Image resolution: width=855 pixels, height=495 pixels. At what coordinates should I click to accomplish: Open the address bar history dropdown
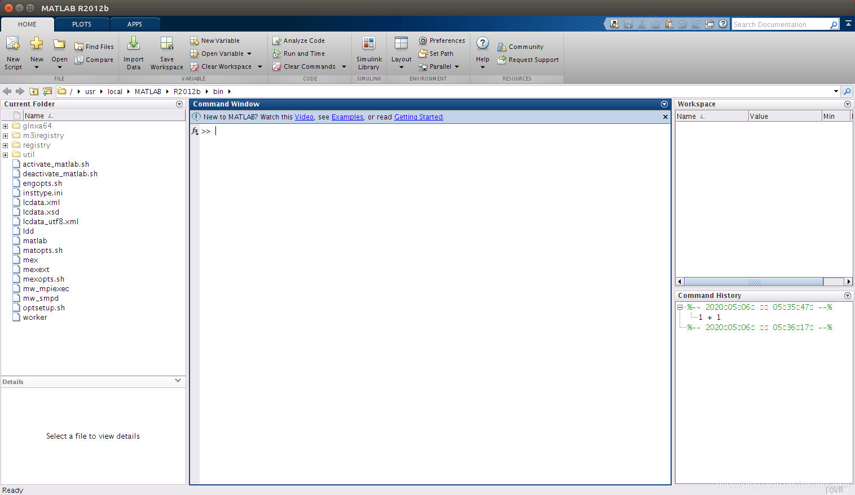coord(836,91)
